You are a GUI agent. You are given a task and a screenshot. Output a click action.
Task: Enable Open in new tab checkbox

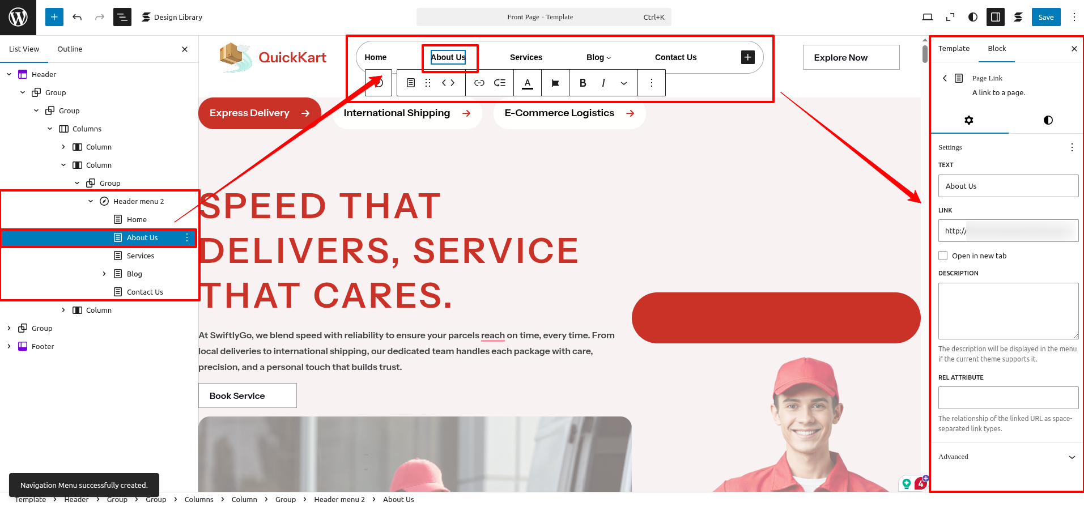tap(943, 256)
